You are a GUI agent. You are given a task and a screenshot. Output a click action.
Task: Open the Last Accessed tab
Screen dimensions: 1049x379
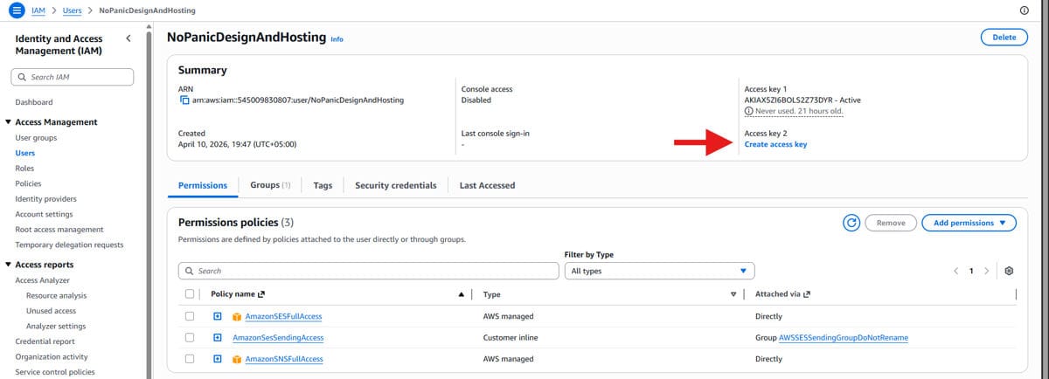point(487,185)
